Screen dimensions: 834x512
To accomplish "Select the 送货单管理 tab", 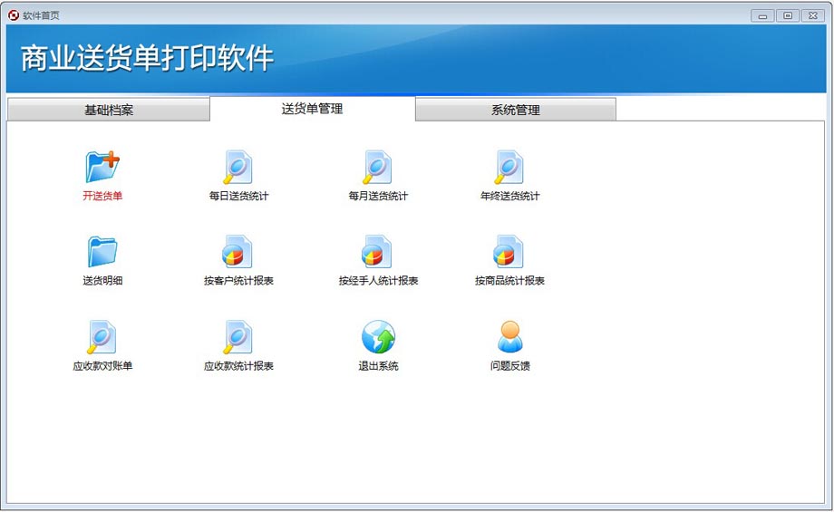I will click(x=312, y=109).
